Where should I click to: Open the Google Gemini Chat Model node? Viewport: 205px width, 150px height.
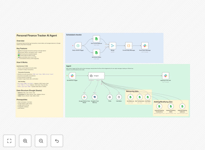tap(84, 97)
